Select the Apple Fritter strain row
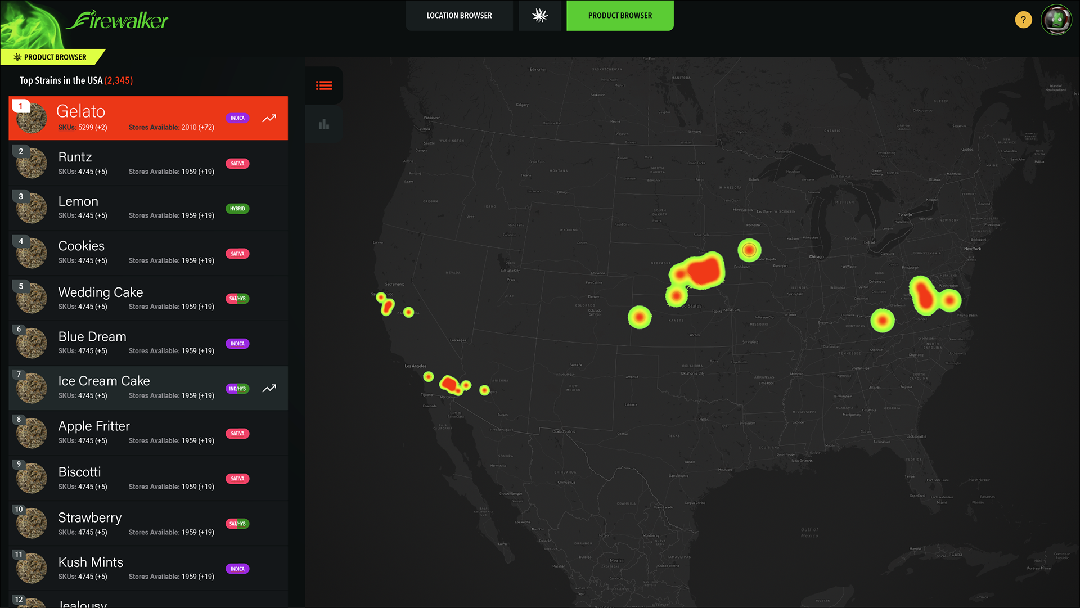This screenshot has height=608, width=1080. tap(148, 433)
